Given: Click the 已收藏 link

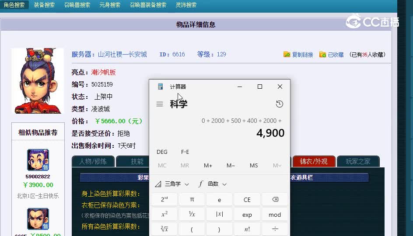Looking at the screenshot, I should pyautogui.click(x=336, y=55).
